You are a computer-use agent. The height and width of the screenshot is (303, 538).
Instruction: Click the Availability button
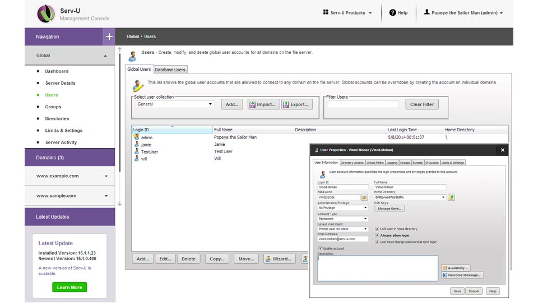(456, 268)
